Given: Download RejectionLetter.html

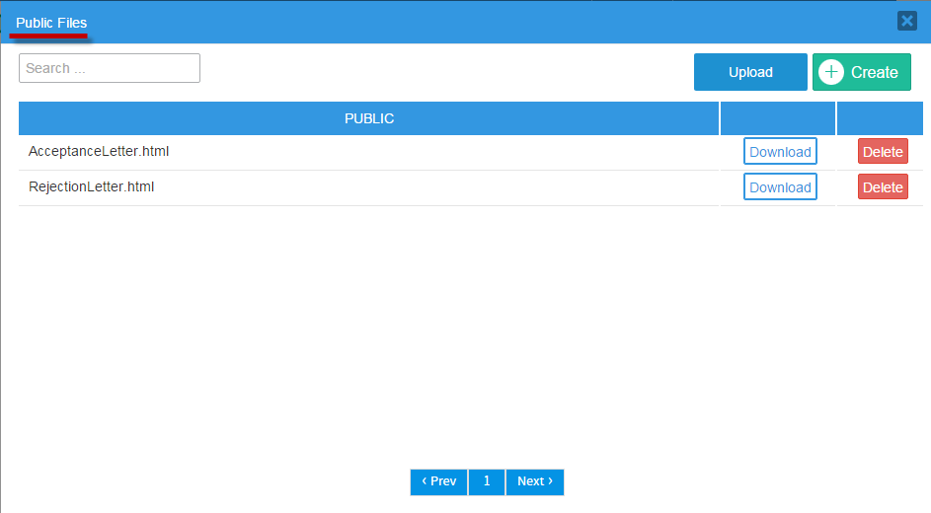Looking at the screenshot, I should [780, 187].
